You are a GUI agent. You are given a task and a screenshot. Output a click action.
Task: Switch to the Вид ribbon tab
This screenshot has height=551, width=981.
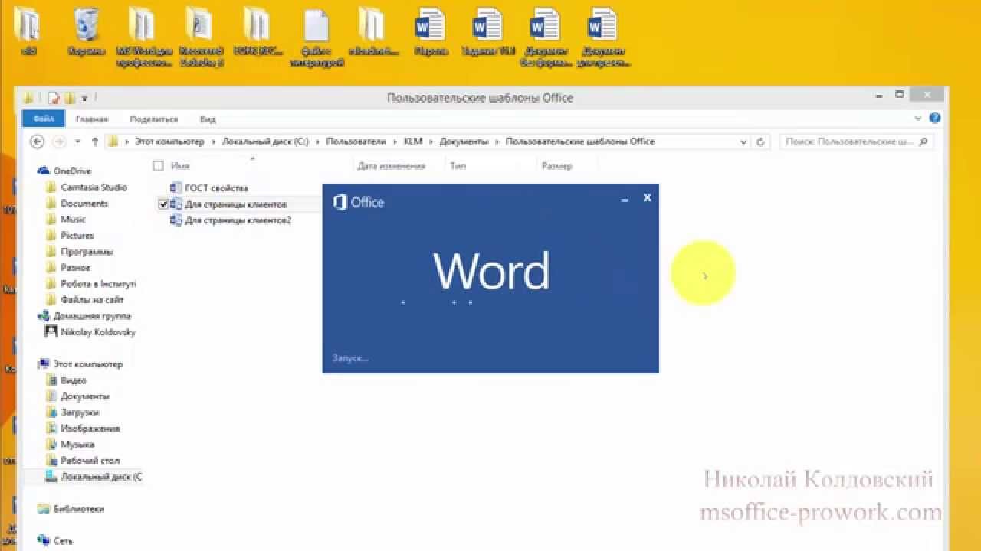pyautogui.click(x=208, y=119)
